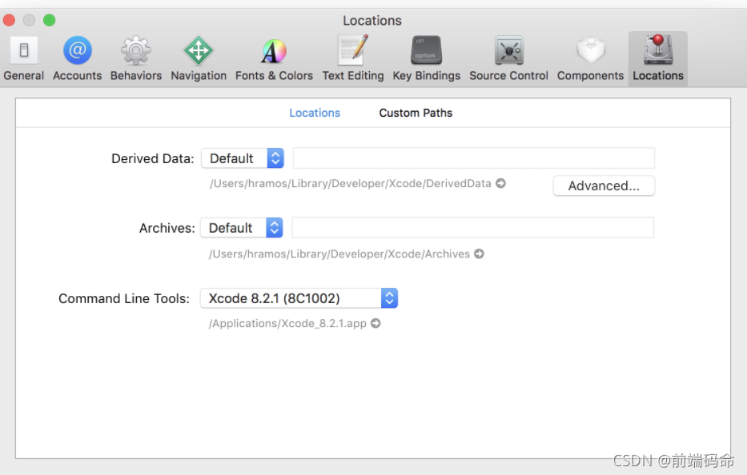The width and height of the screenshot is (747, 475).
Task: Open the Navigation preferences pane
Action: click(x=199, y=58)
